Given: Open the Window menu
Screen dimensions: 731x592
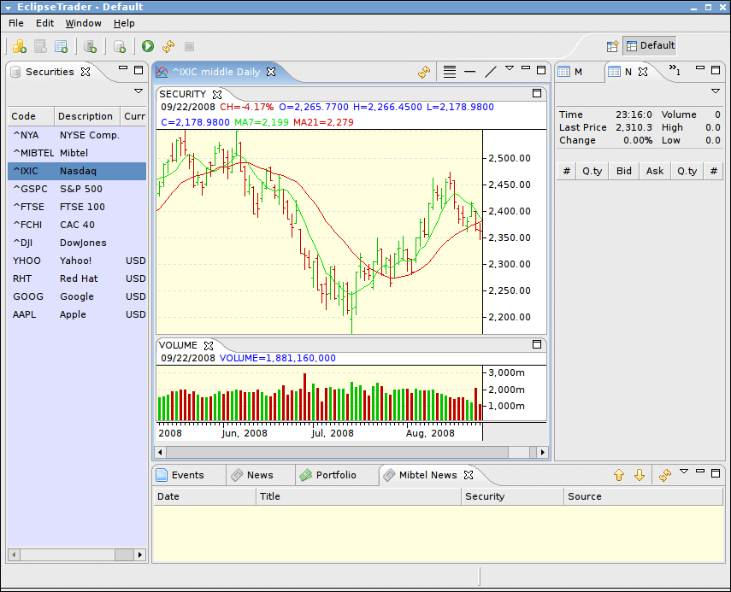Looking at the screenshot, I should [x=84, y=23].
